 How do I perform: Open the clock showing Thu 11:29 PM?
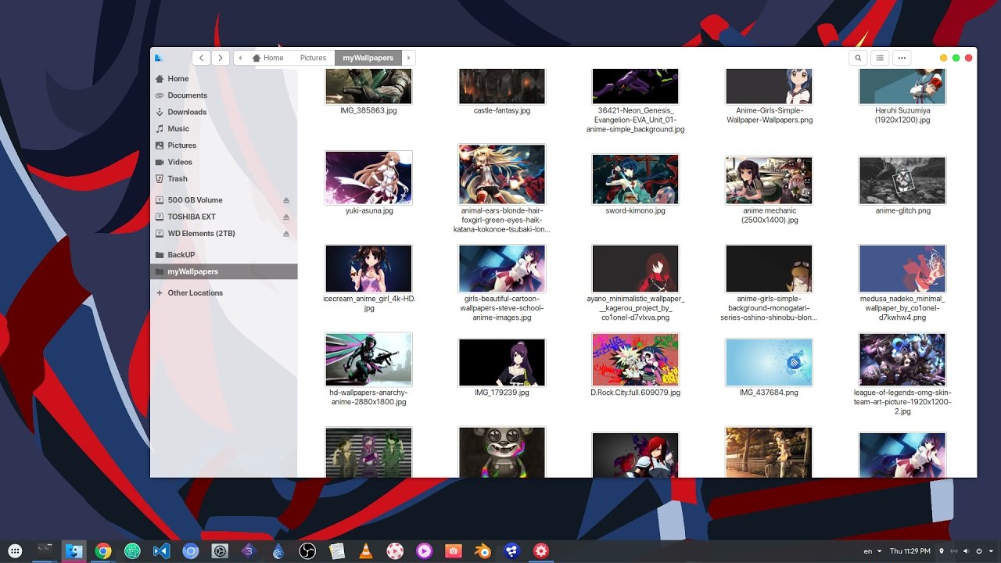tap(910, 551)
